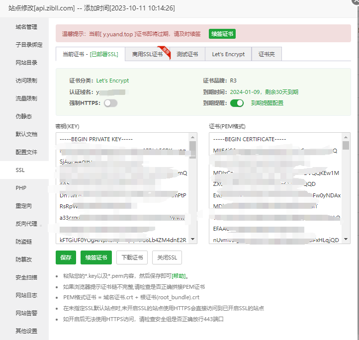Switch to 商用SSL证书 tab
Image resolution: width=359 pixels, height=340 pixels.
[148, 54]
